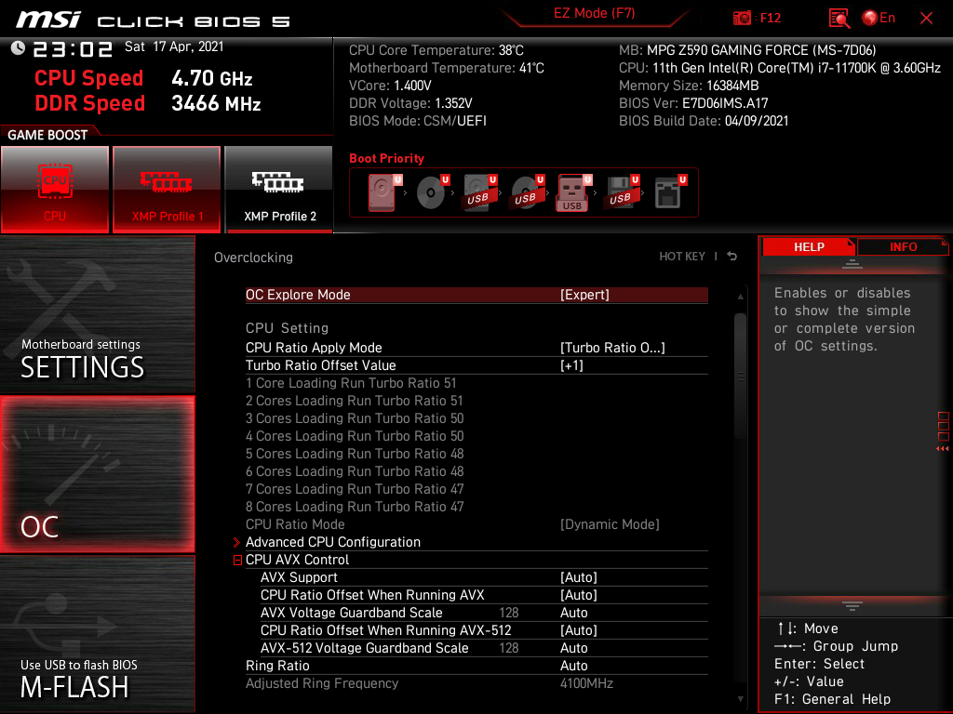Open the BIOS search magnifier icon

(x=839, y=19)
